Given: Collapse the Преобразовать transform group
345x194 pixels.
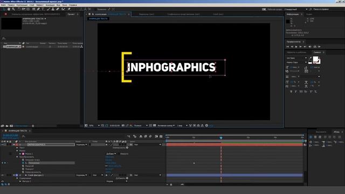Looking at the screenshot, I should click(17, 157).
